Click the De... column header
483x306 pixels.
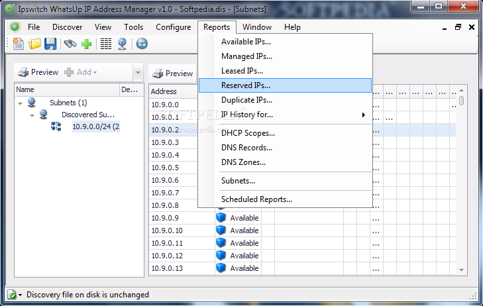132,89
